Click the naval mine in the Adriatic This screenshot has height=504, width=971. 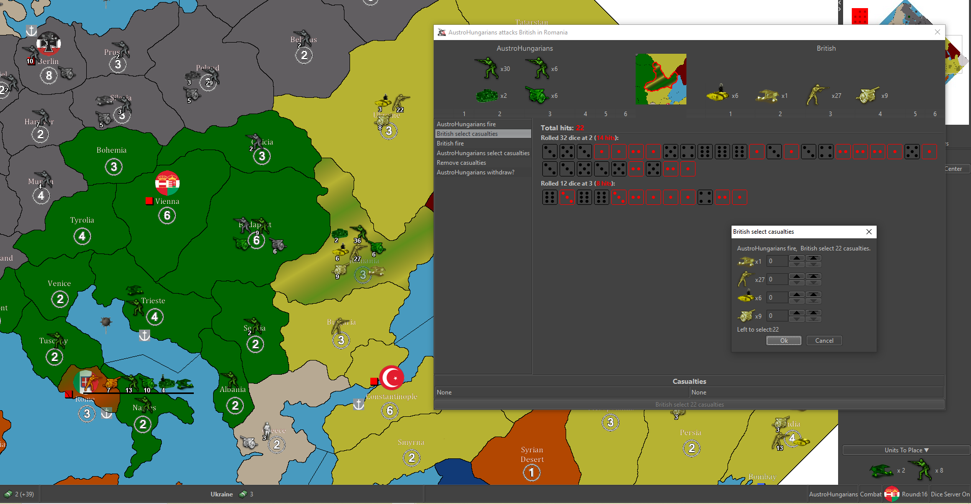pyautogui.click(x=106, y=322)
